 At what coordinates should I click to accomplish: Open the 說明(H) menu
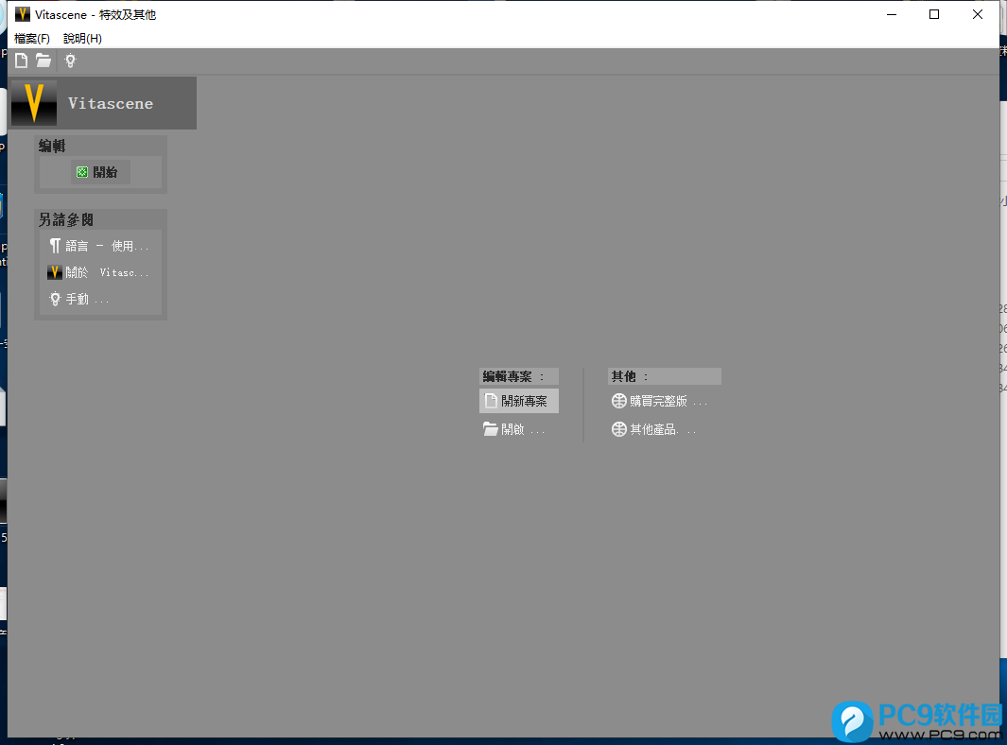tap(83, 39)
